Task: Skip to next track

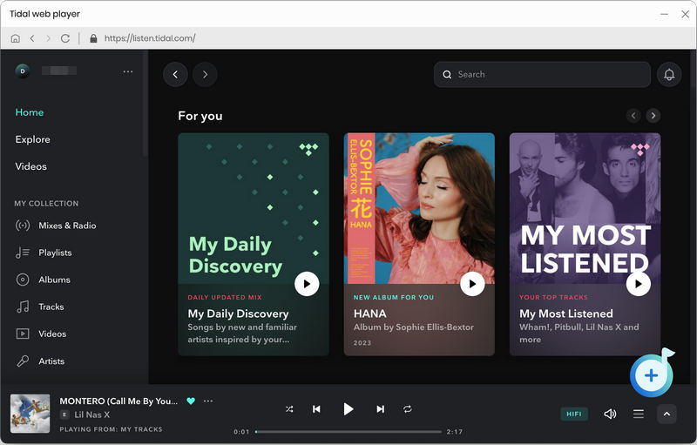Action: pyautogui.click(x=380, y=409)
